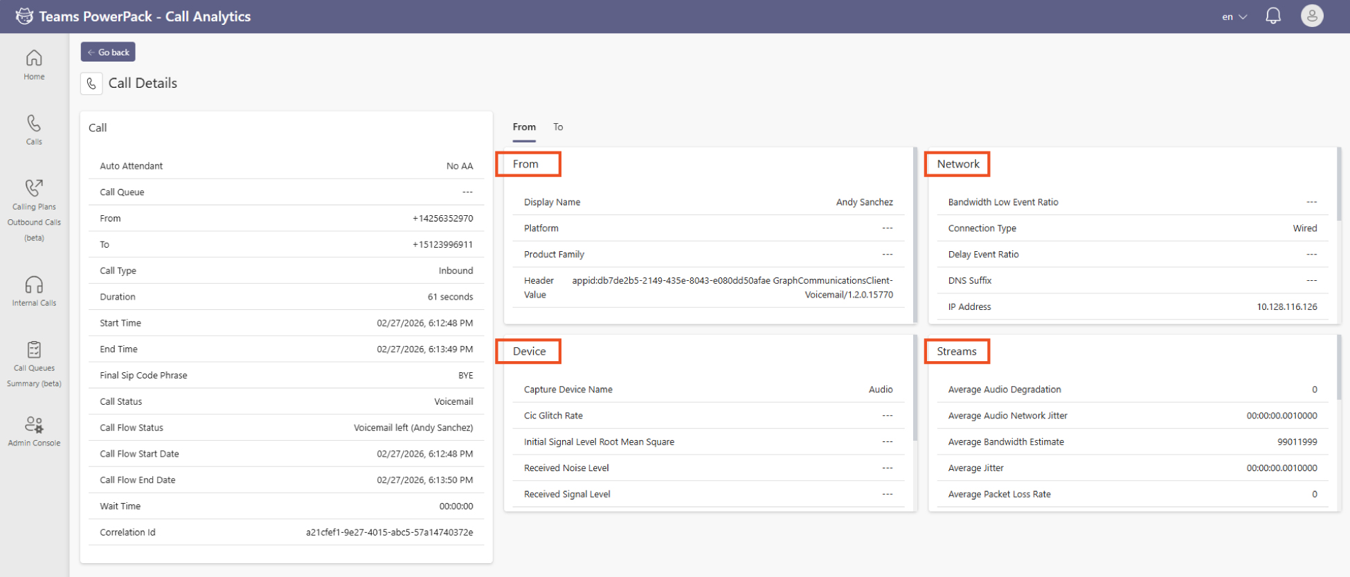Screen dimensions: 1350x577
Task: Click the Call Details phone icon
Action: coord(91,84)
